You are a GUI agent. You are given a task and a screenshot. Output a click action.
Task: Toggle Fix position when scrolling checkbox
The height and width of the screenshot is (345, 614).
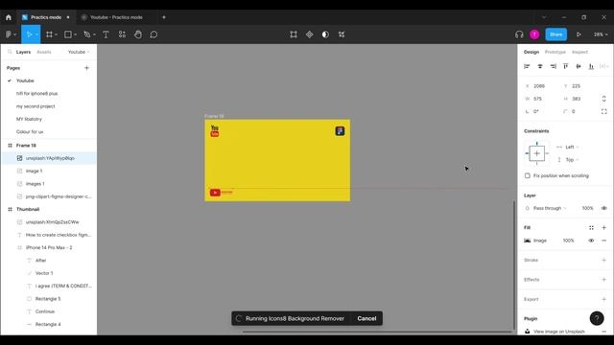pos(528,175)
